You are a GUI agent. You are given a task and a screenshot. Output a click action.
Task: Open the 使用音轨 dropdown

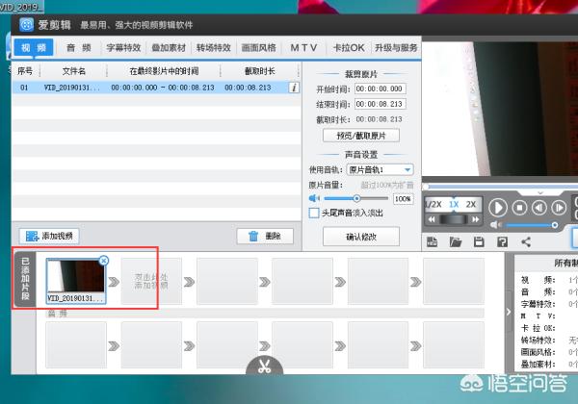click(x=407, y=169)
